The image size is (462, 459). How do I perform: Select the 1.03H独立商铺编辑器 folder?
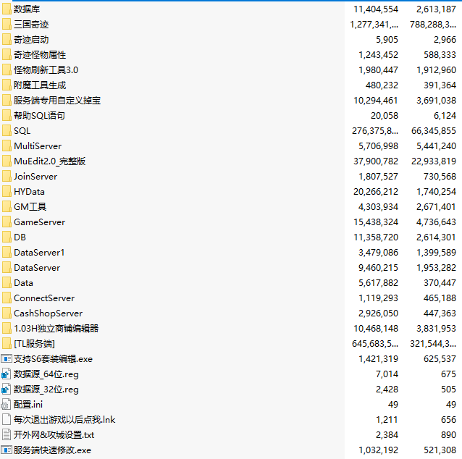click(56, 328)
